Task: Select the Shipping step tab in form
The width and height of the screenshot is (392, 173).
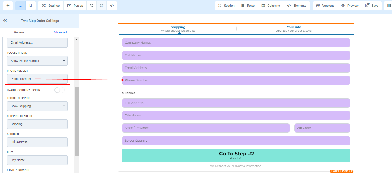Action: [178, 29]
